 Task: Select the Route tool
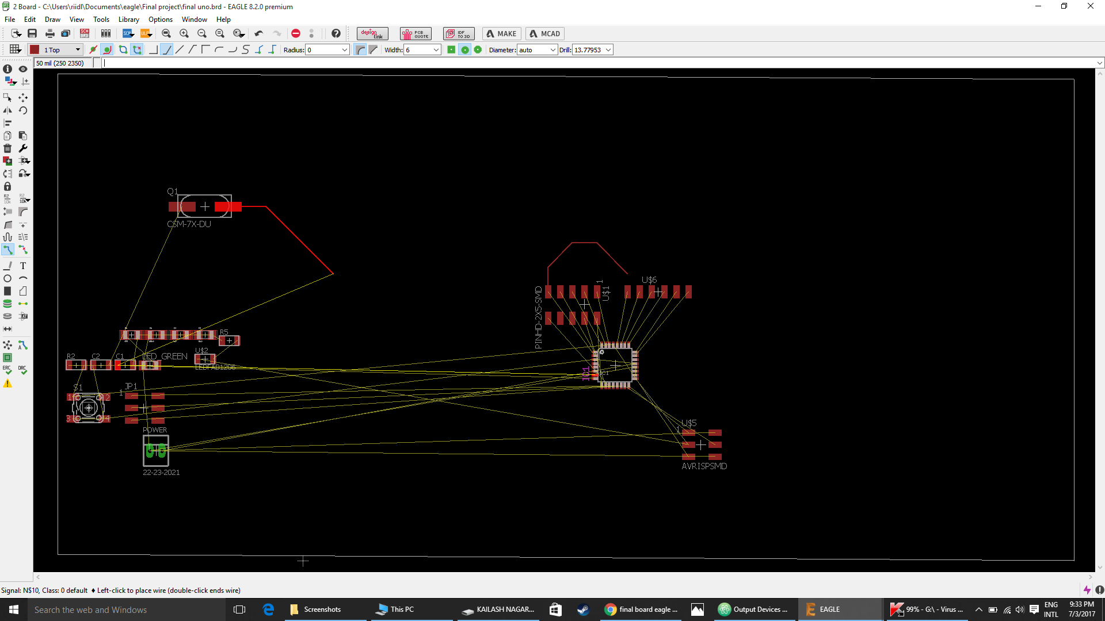(7, 250)
